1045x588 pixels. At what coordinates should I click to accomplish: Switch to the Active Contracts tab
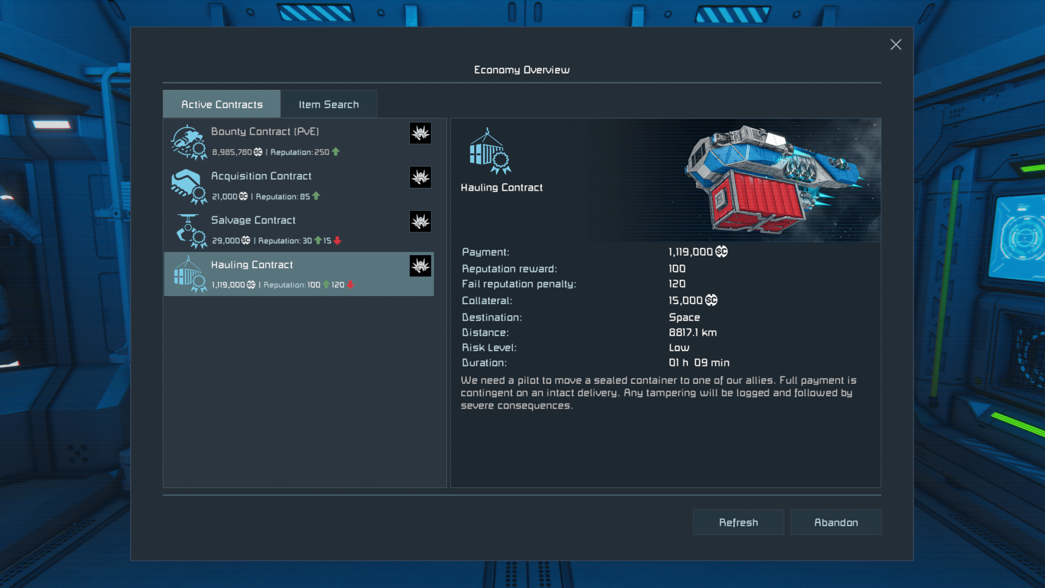[221, 104]
